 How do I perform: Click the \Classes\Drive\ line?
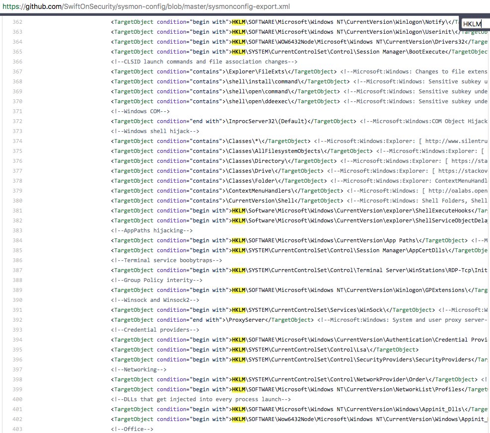[x=299, y=171]
